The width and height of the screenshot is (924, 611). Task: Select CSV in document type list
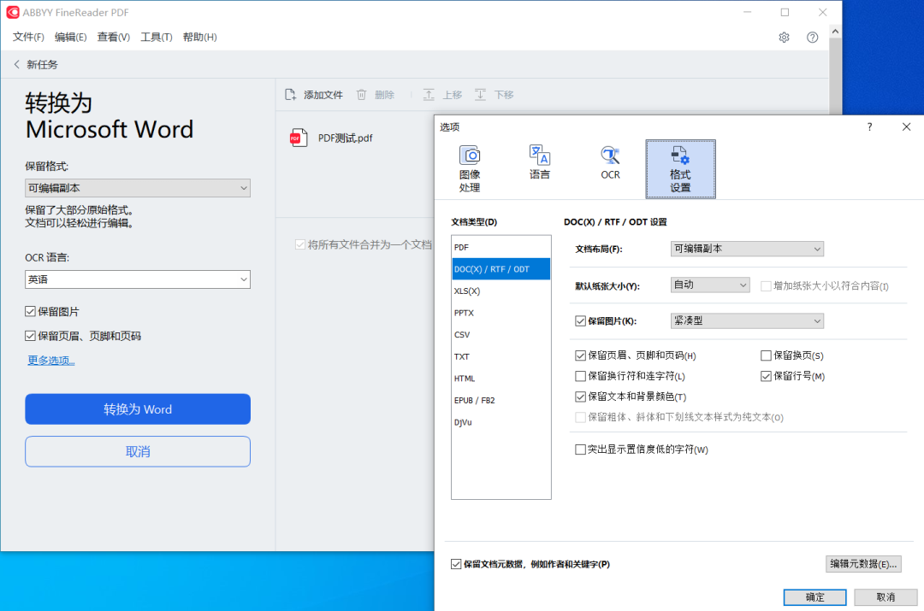(x=500, y=334)
